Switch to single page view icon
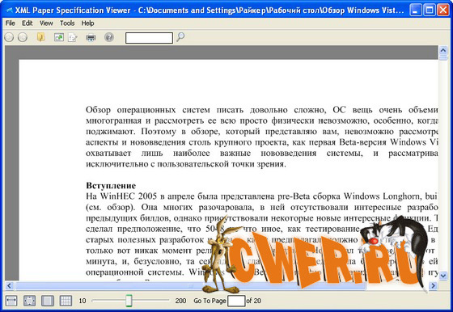 pyautogui.click(x=48, y=301)
